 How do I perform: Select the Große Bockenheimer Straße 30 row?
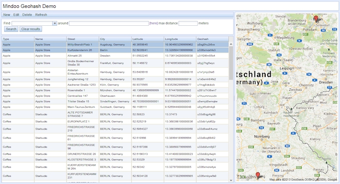pos(115,63)
